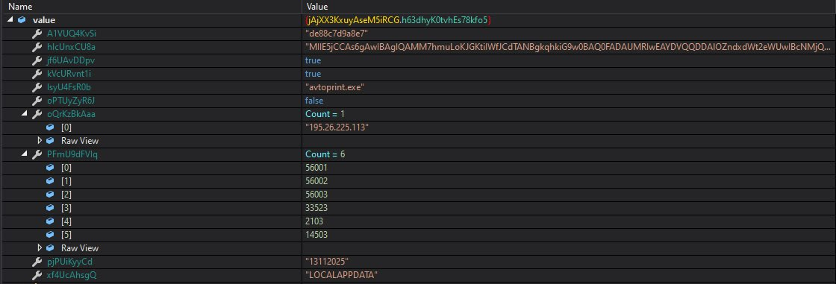
Task: Select the oPTUyZyR6J property name
Action: coord(71,101)
